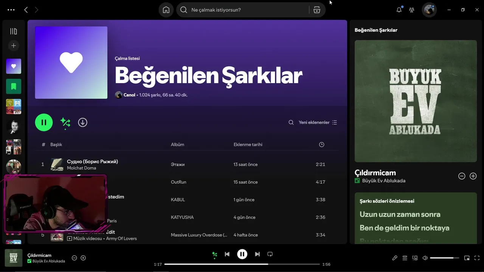Sort by the Albüm column header
The height and width of the screenshot is (272, 484).
point(177,145)
